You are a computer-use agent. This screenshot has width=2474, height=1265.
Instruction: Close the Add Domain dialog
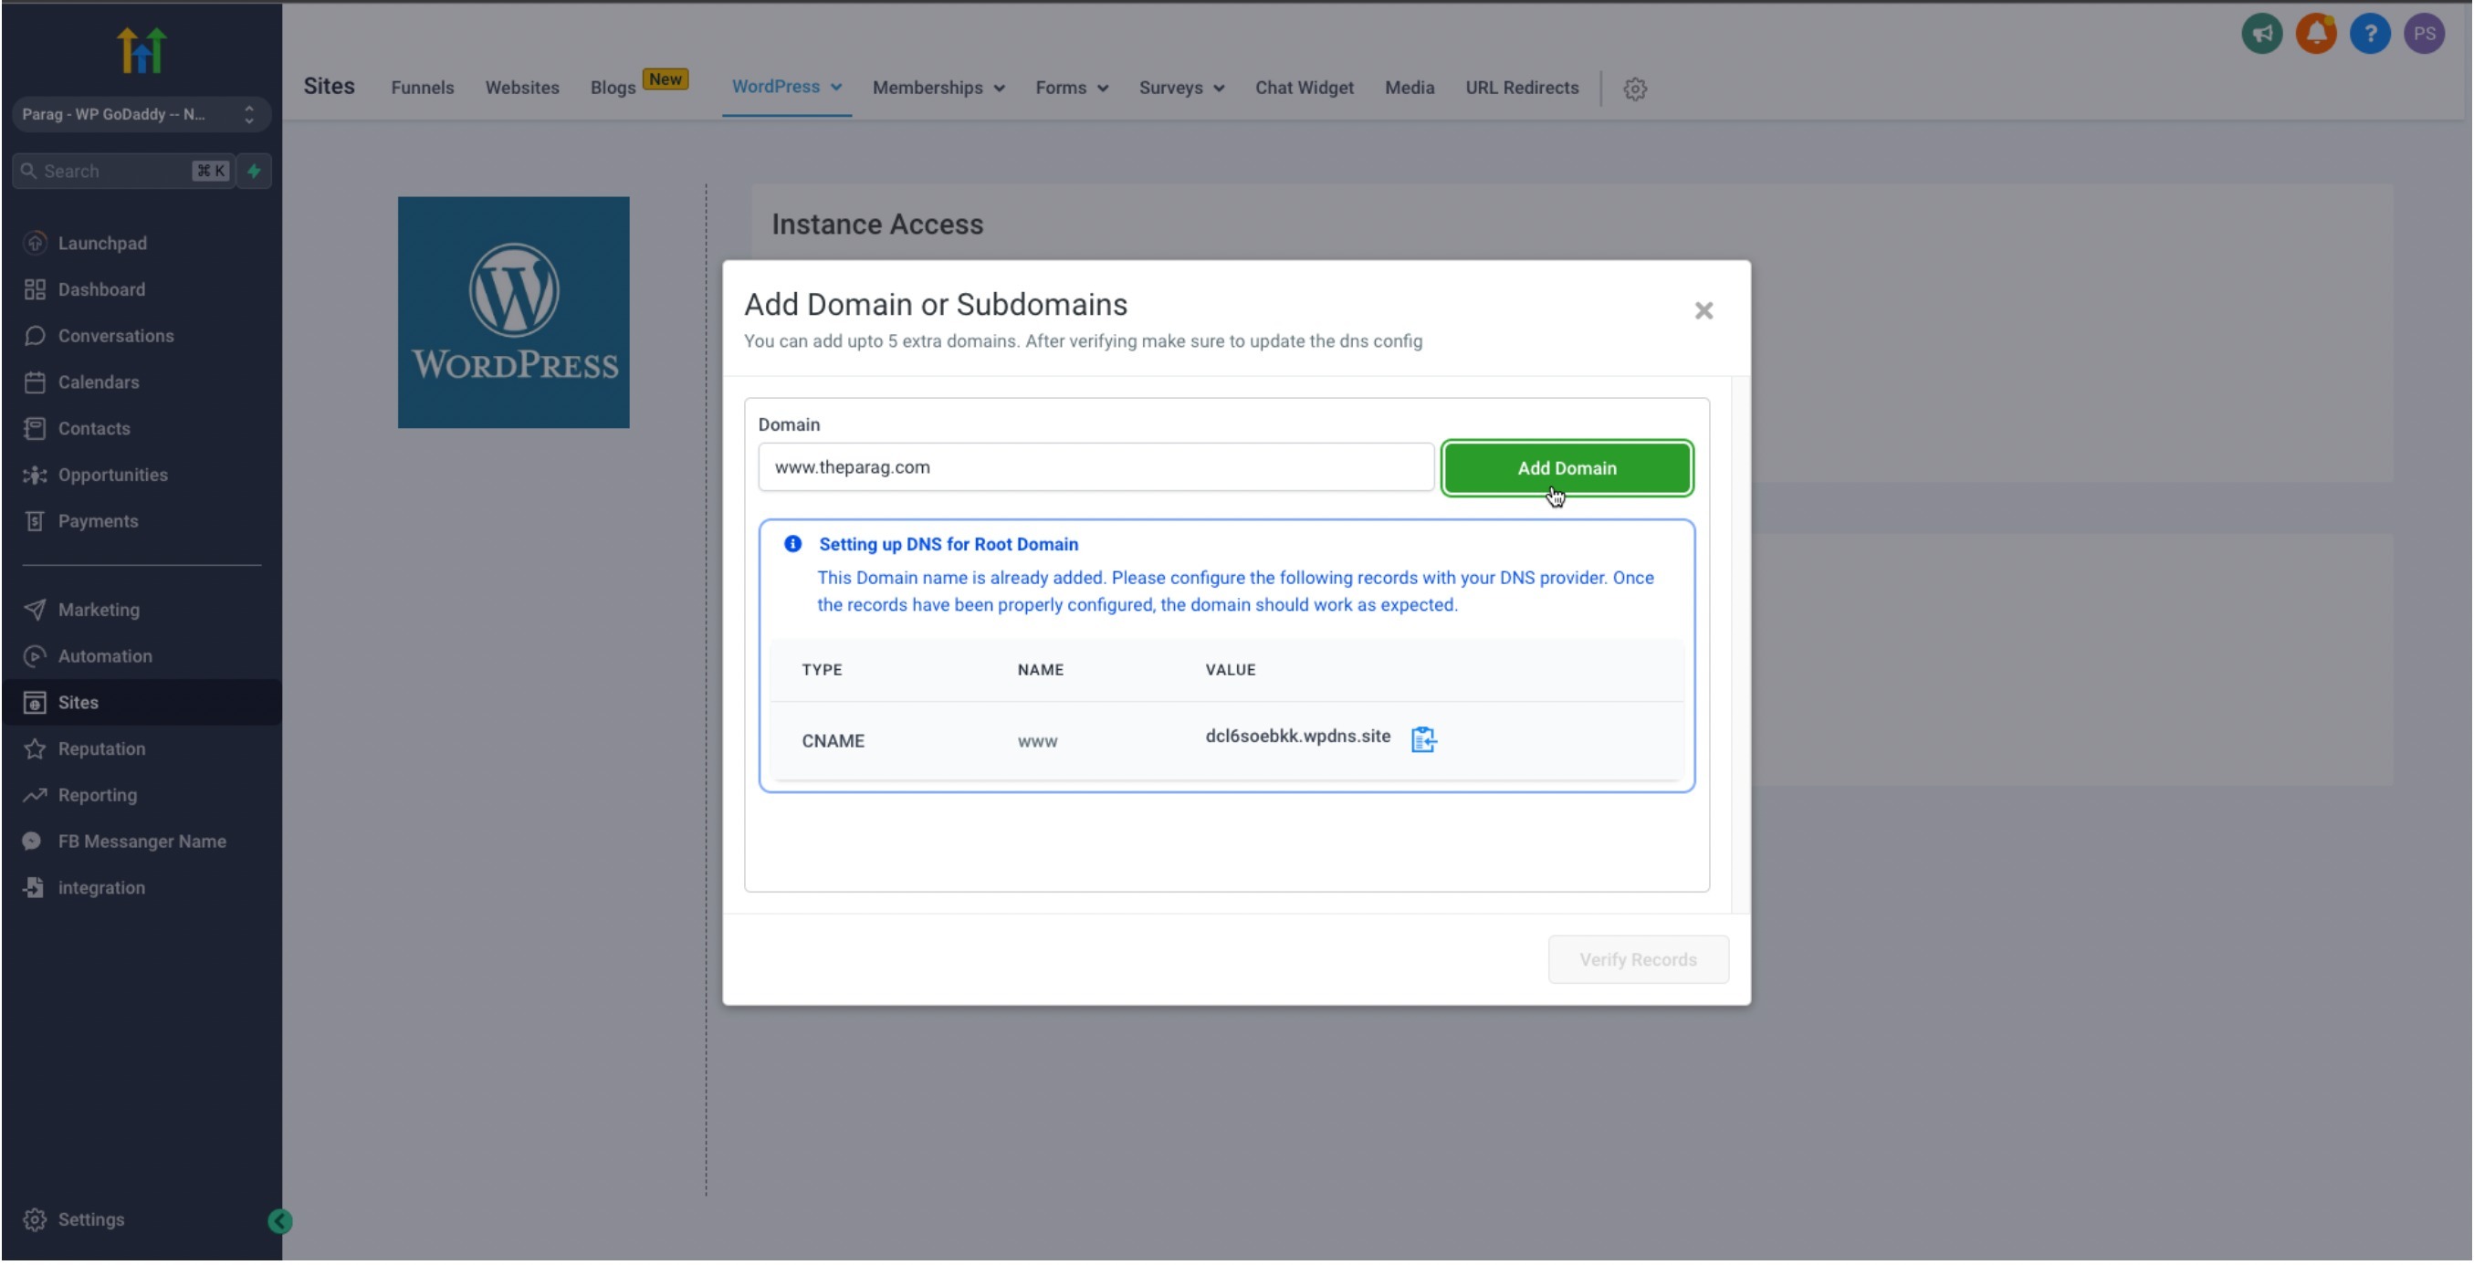click(x=1703, y=310)
